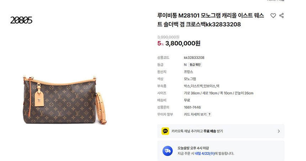Click the share icon beside the title
Image resolution: width=306 pixels, height=161 pixels.
[281, 16]
